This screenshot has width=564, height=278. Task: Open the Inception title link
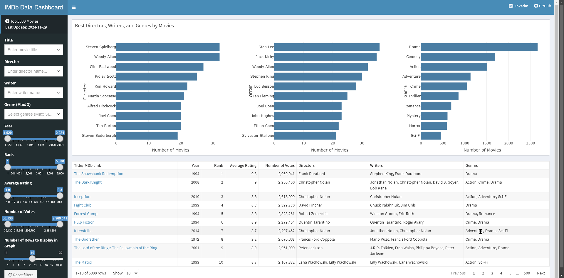[82, 197]
